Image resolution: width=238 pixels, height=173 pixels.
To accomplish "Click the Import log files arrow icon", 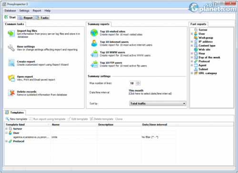I will click(11, 33).
